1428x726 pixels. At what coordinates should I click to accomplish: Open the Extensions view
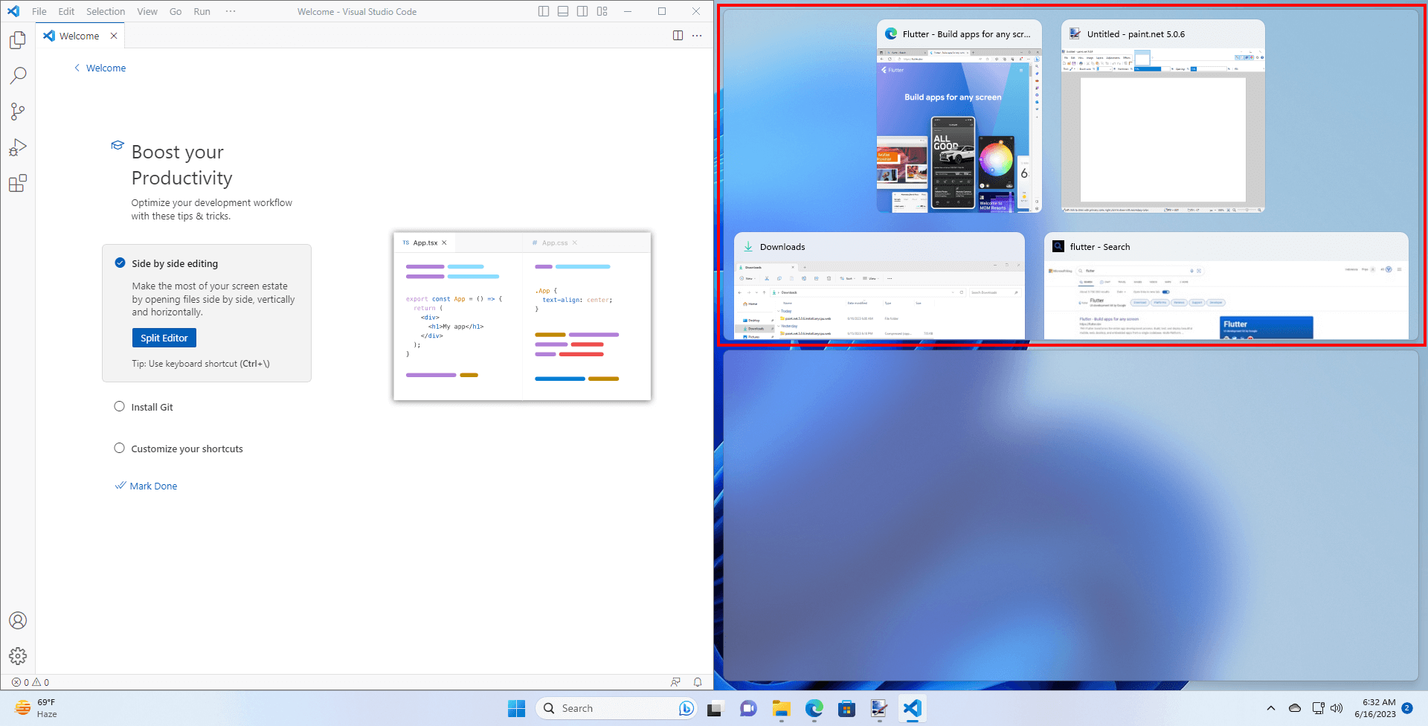pos(18,183)
